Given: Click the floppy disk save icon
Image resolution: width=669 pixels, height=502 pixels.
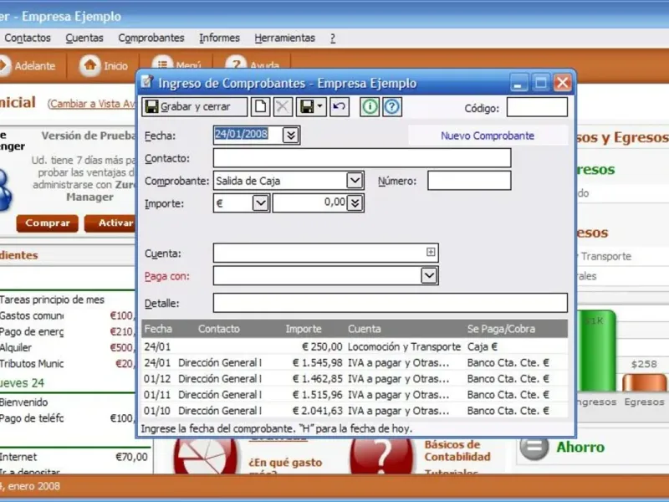Looking at the screenshot, I should coord(307,107).
